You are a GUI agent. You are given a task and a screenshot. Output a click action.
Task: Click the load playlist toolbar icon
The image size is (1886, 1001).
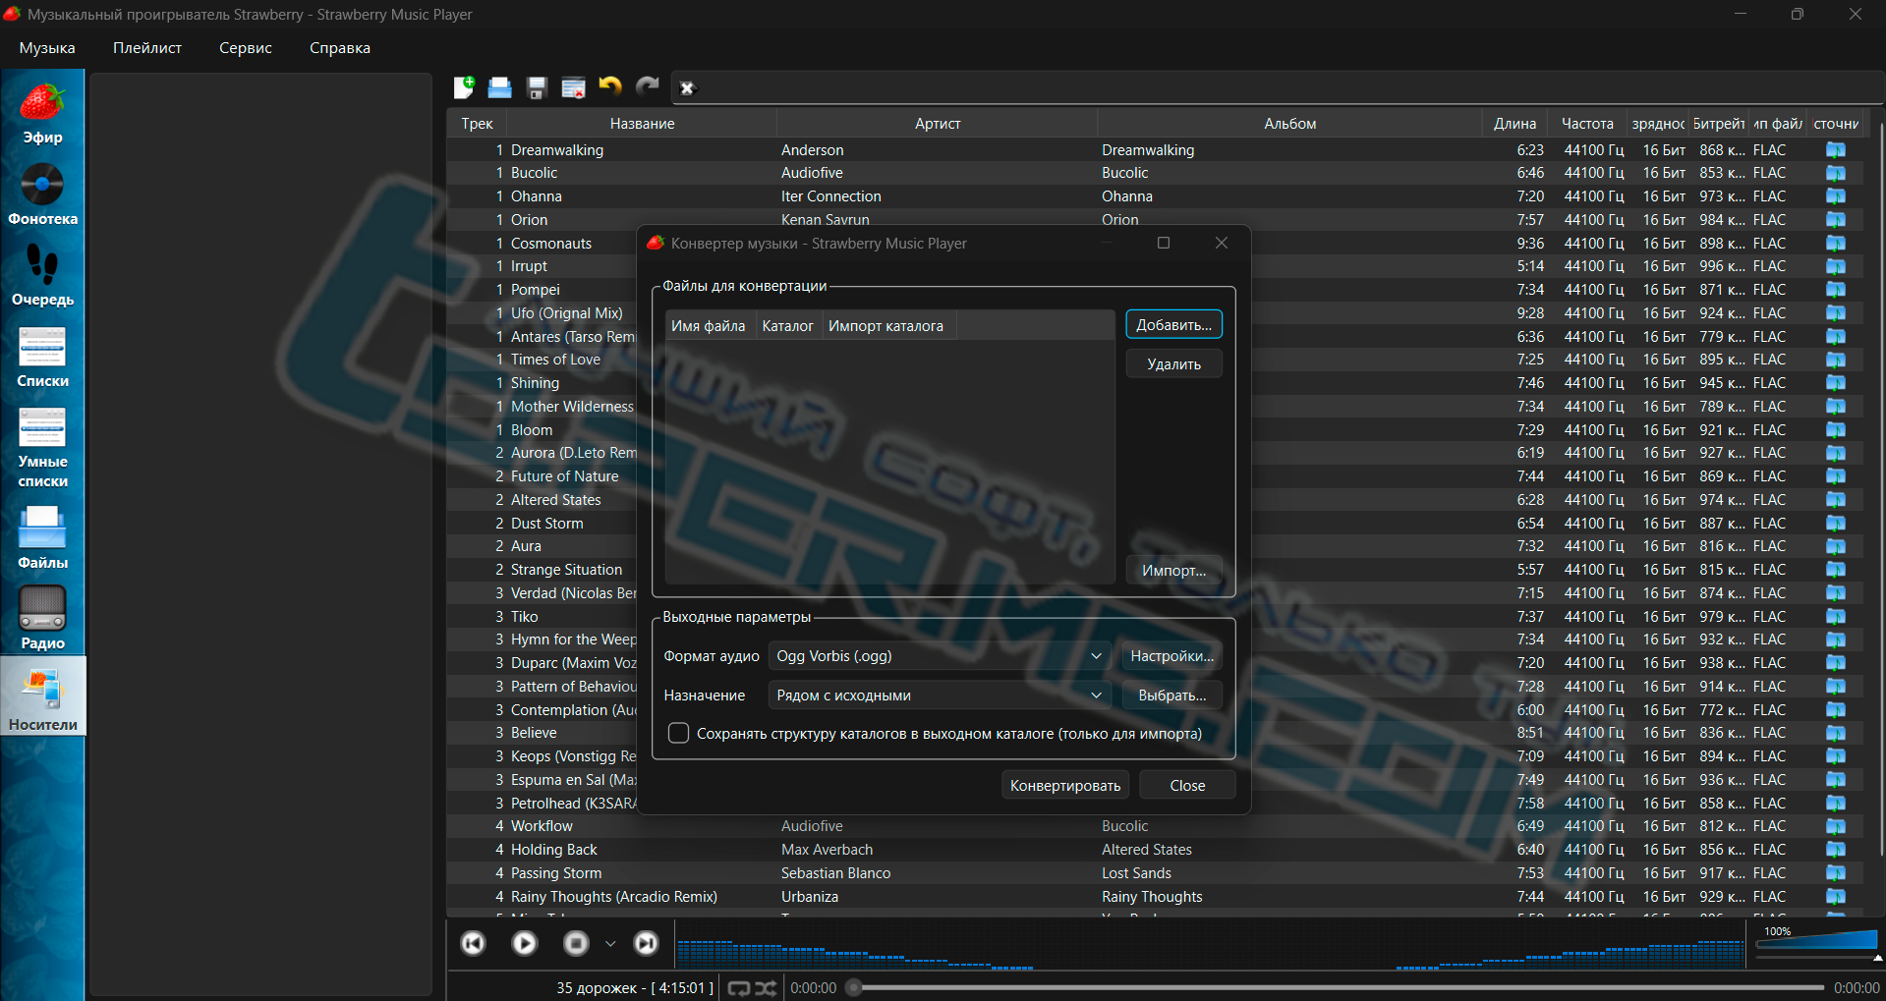[x=500, y=87]
